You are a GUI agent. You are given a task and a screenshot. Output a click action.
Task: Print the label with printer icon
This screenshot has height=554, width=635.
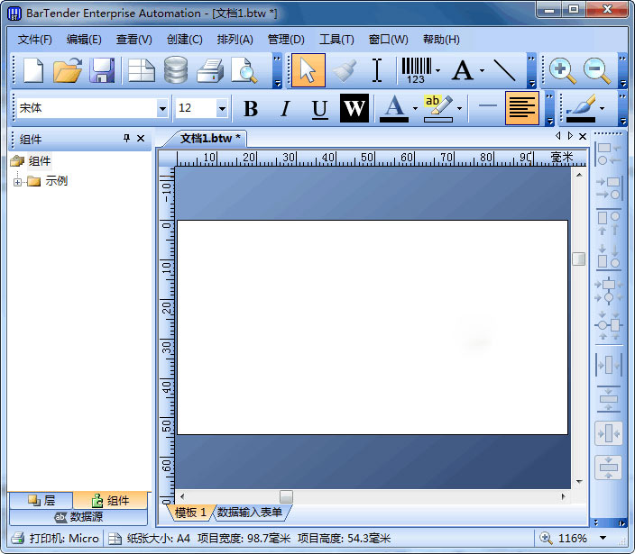[x=210, y=70]
